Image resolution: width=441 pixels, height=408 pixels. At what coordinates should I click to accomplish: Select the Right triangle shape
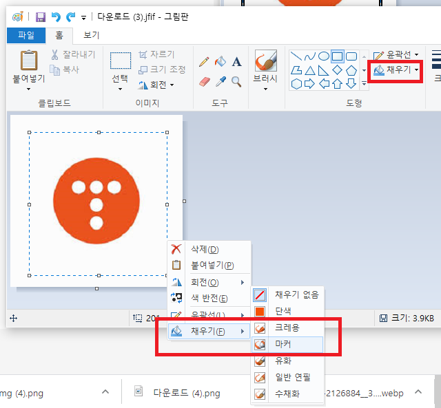(x=323, y=70)
